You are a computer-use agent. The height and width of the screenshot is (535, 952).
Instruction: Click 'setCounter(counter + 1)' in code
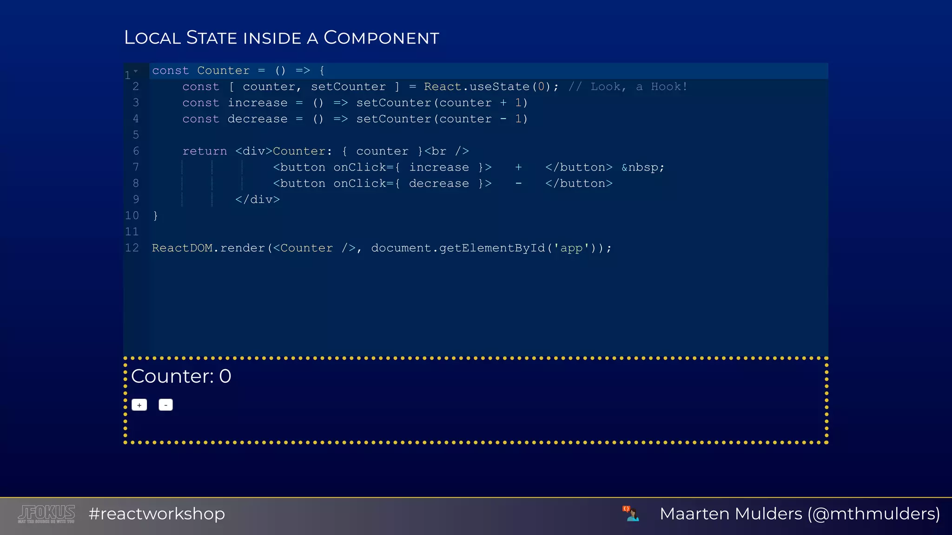pyautogui.click(x=442, y=103)
